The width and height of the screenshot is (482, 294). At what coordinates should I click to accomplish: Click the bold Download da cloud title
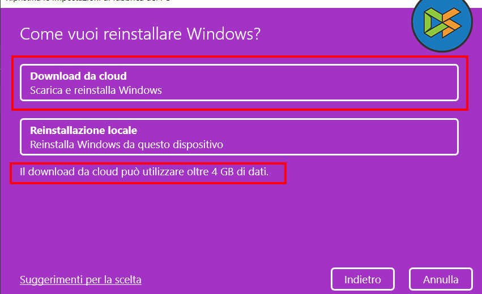point(78,76)
